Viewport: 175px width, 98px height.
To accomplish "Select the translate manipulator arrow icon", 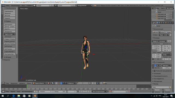I will [x=61, y=83].
